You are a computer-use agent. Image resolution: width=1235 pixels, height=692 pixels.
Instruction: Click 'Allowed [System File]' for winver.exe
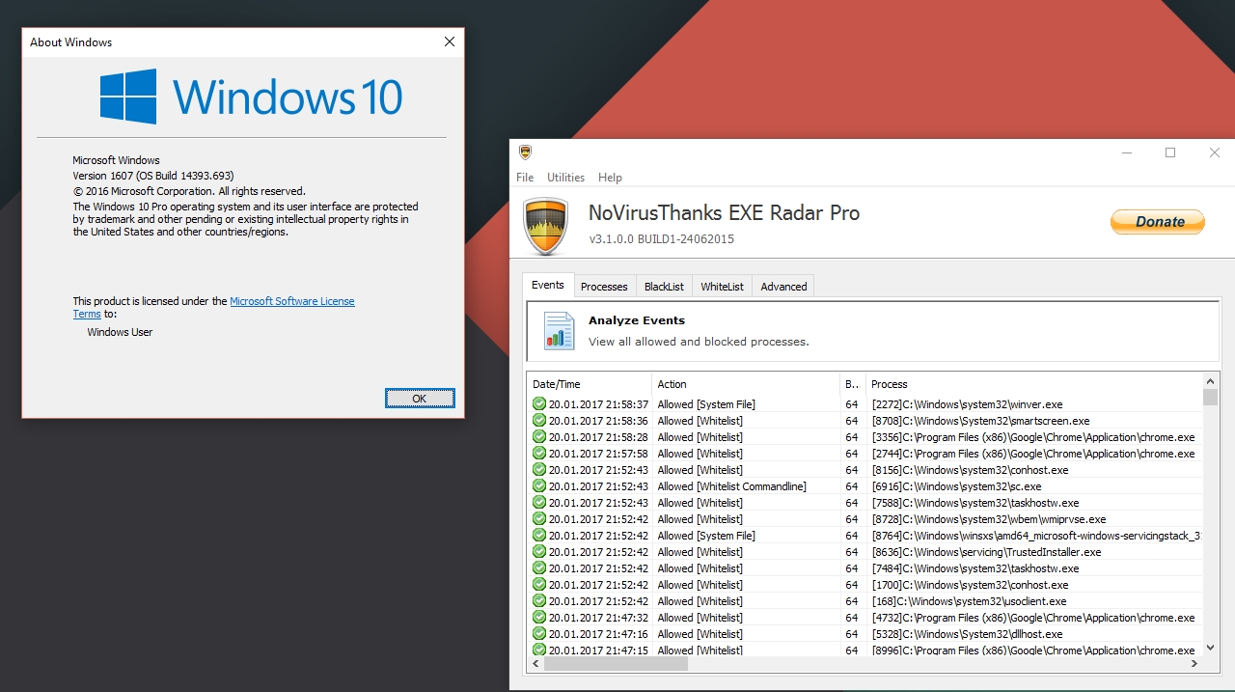706,404
